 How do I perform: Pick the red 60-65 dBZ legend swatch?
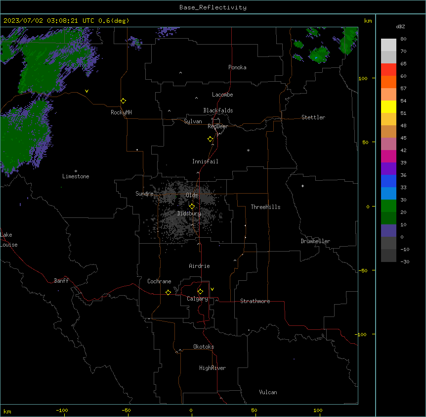coord(388,69)
